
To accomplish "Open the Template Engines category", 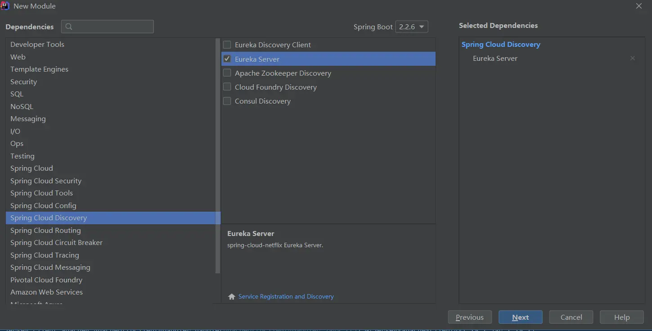I will pyautogui.click(x=111, y=69).
